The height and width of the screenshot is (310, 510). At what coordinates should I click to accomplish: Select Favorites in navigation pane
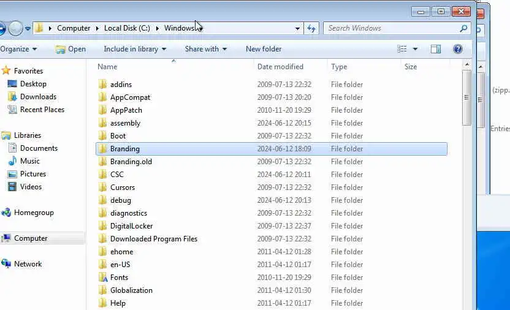click(28, 71)
